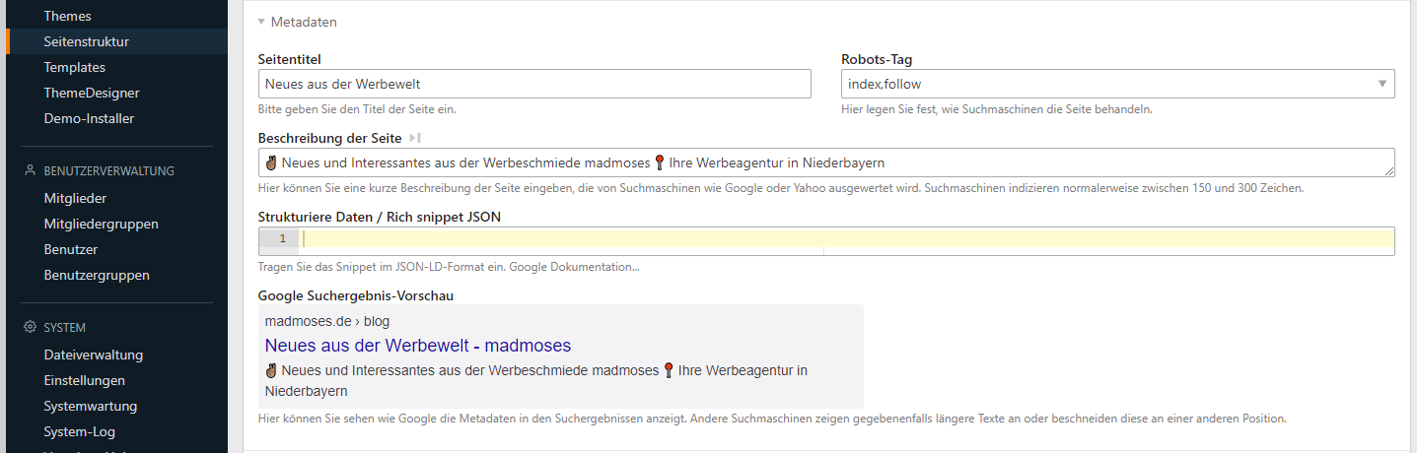
Task: Click into the Seitentitel text field
Action: tap(533, 84)
